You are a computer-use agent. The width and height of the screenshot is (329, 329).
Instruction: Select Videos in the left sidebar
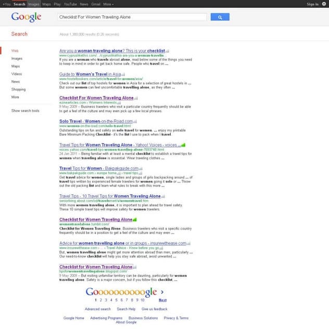(17, 74)
